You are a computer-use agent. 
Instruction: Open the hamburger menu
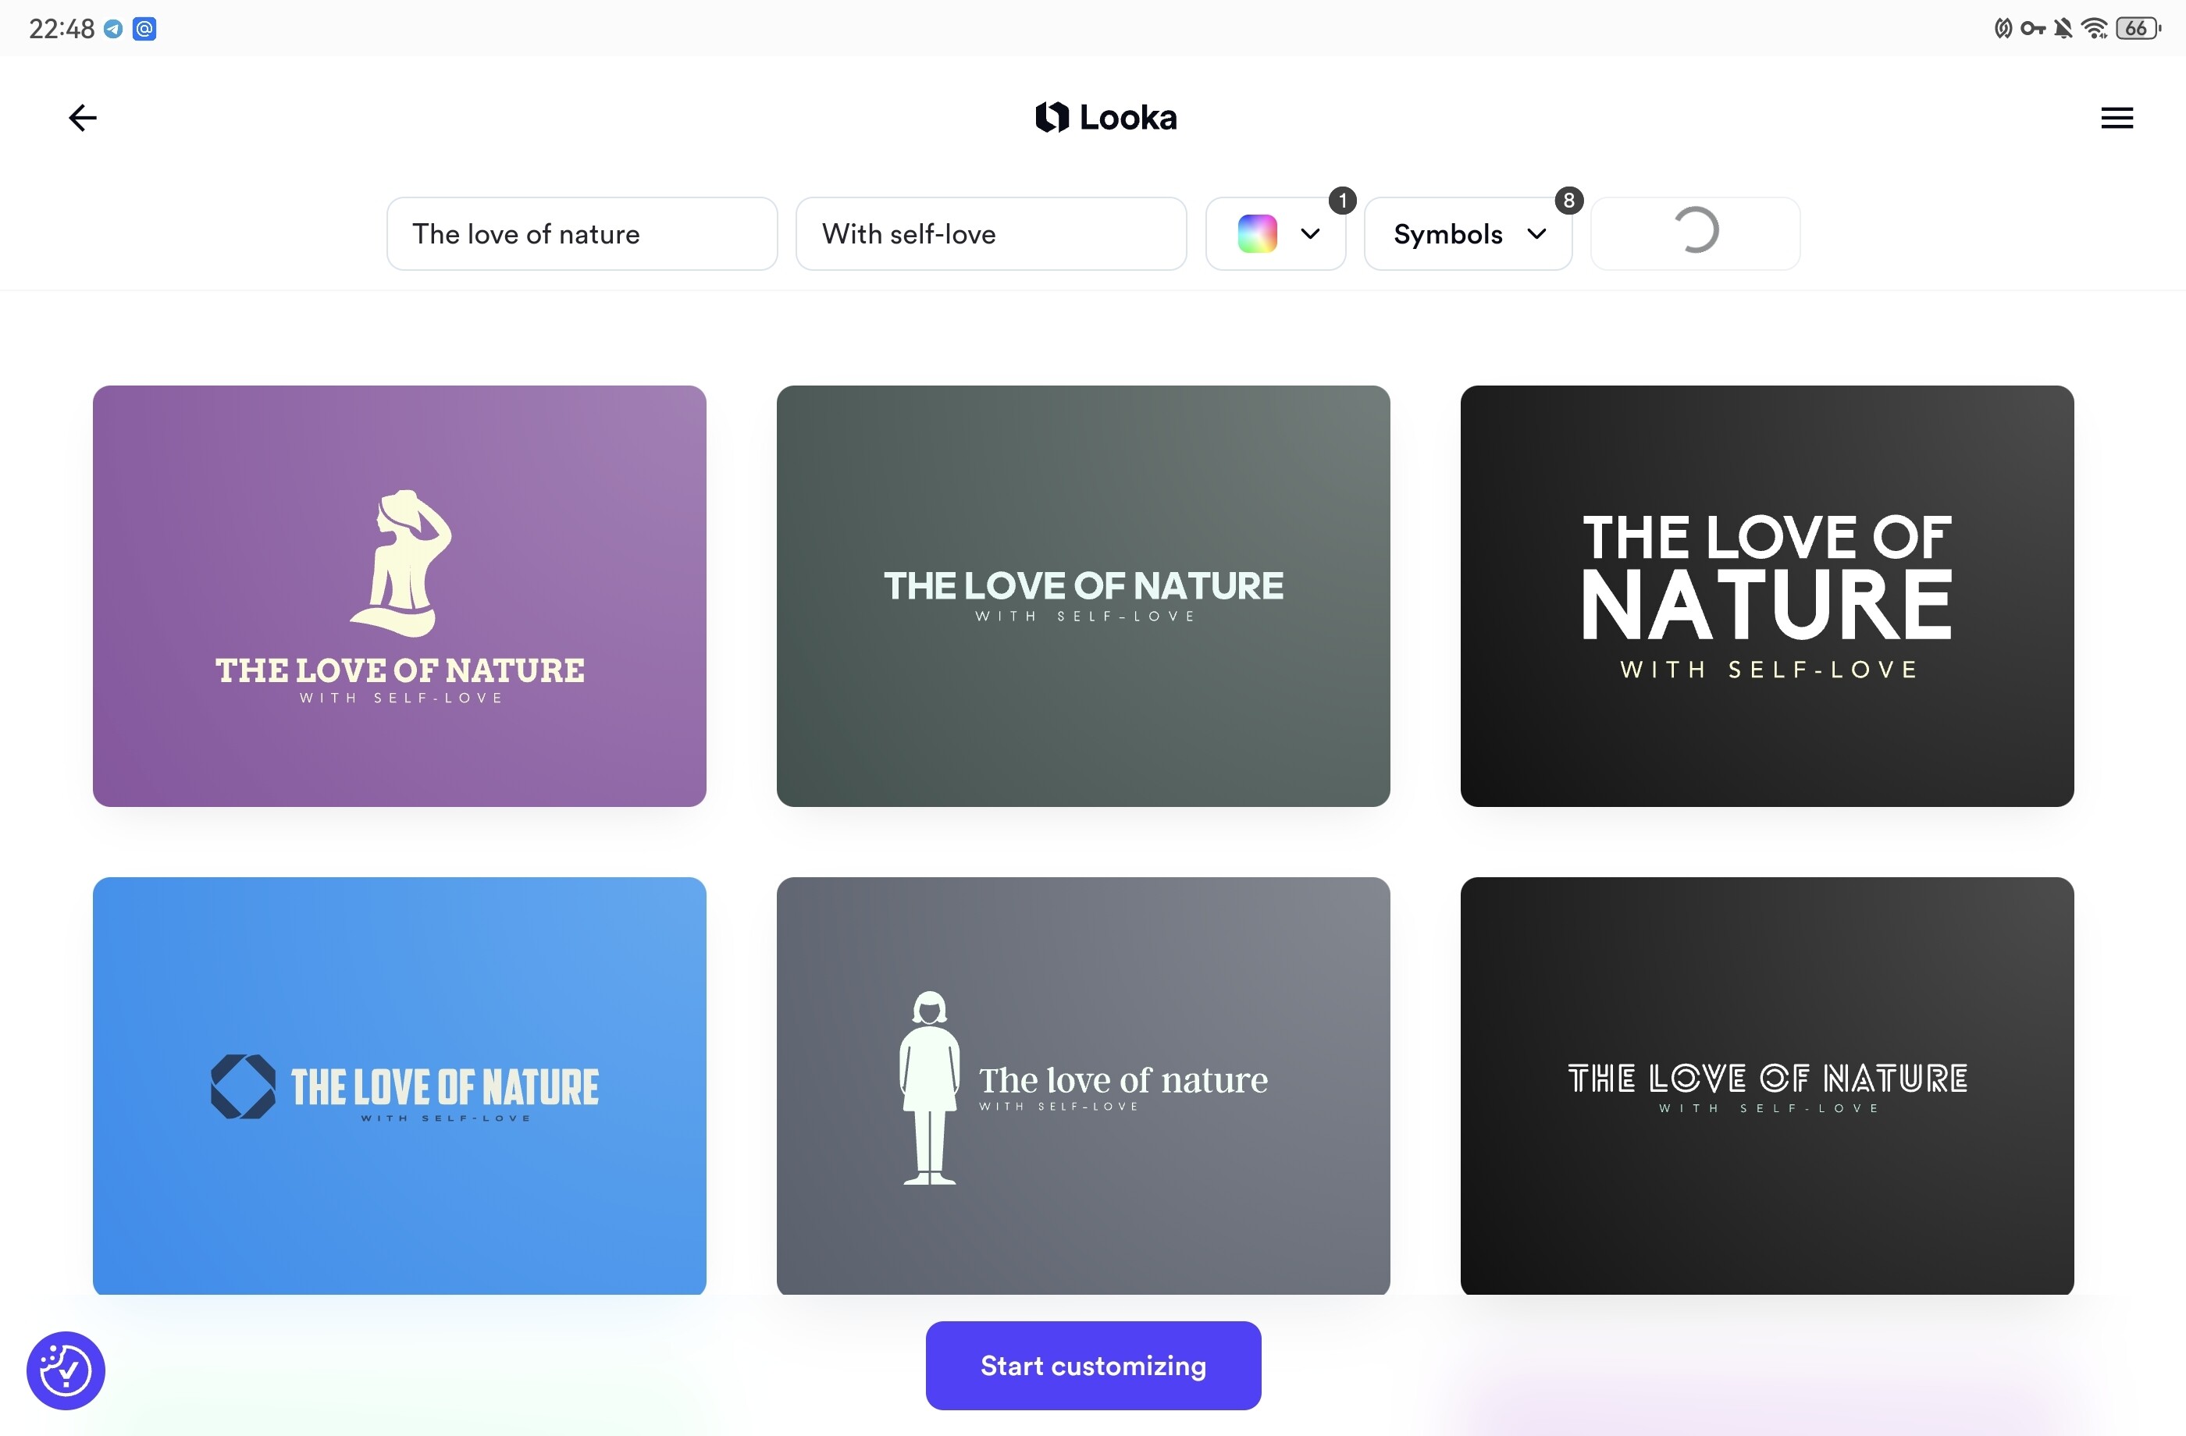(2117, 118)
